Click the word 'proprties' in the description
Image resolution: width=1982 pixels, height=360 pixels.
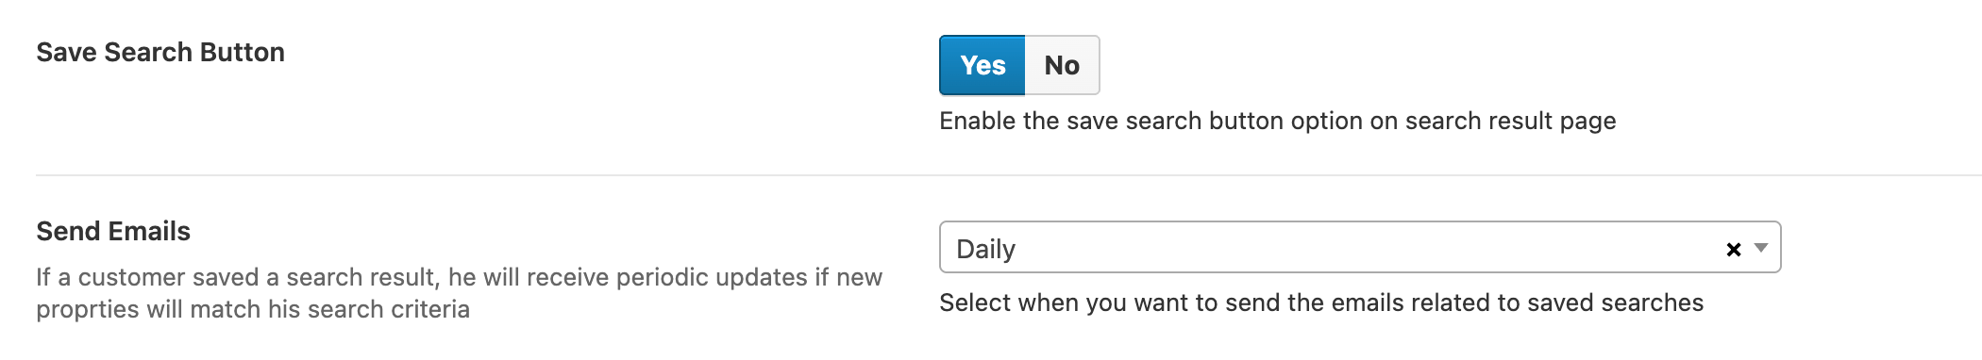coord(88,310)
